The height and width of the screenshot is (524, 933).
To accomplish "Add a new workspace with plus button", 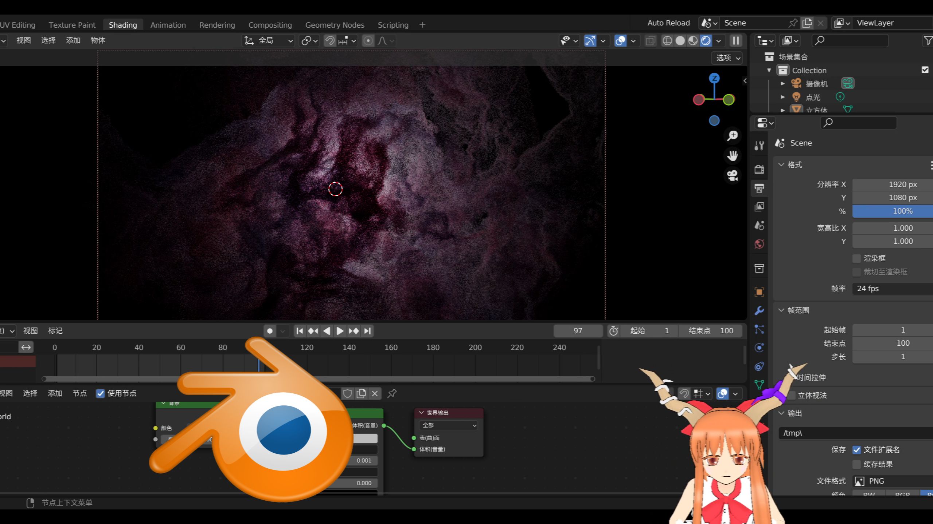I will click(422, 25).
